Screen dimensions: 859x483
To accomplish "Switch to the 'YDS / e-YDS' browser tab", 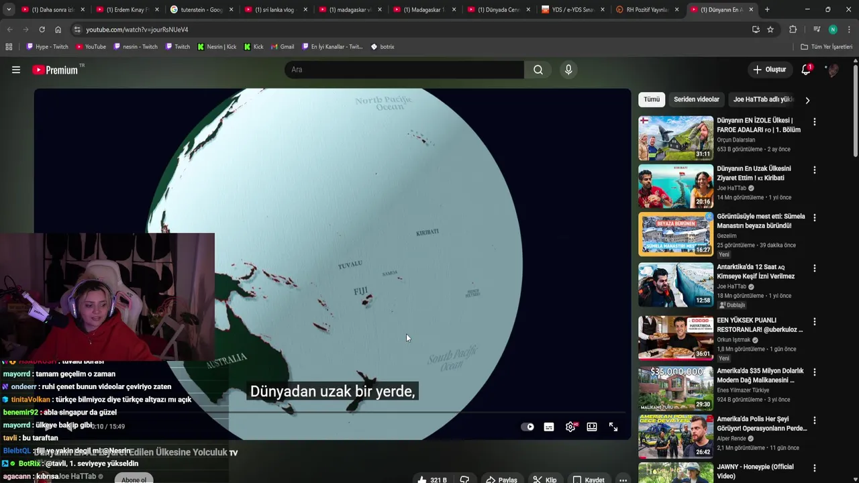I will pos(572,9).
